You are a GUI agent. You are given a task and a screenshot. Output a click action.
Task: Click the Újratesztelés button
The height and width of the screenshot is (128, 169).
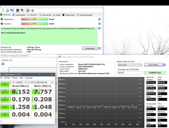90,48
